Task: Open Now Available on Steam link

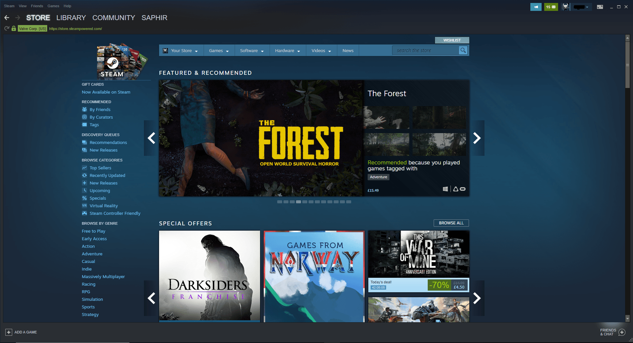Action: pyautogui.click(x=106, y=92)
